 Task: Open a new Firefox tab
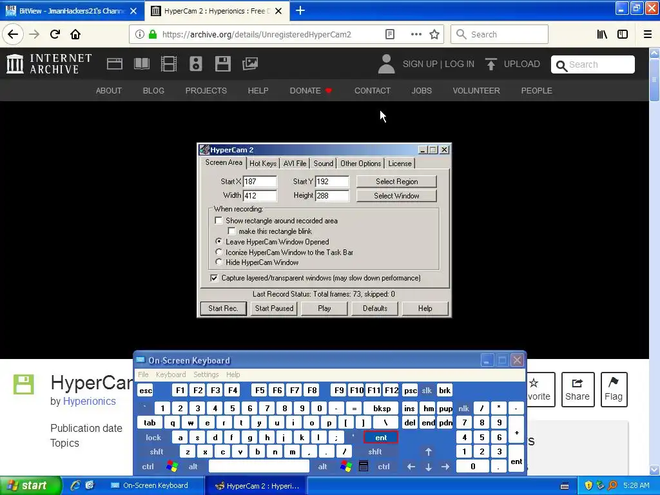tap(300, 10)
